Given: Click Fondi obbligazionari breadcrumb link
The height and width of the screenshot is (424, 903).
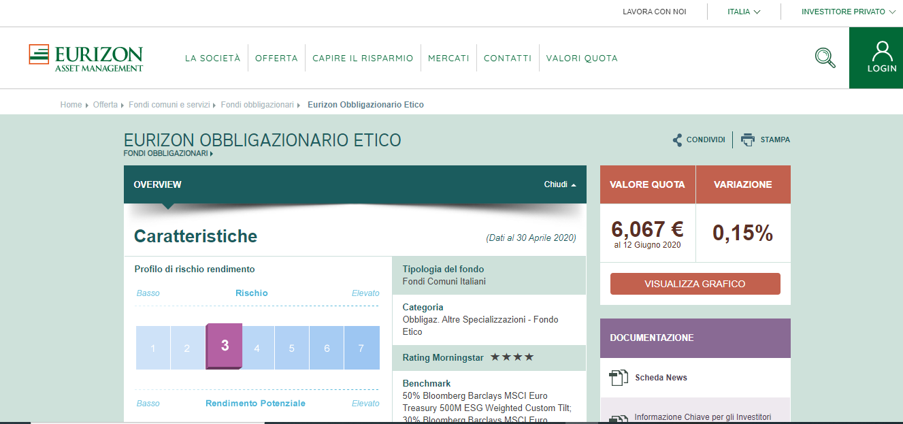Looking at the screenshot, I should pos(257,105).
